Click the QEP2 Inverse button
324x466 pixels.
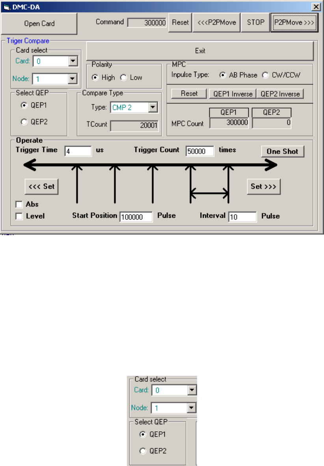pos(280,94)
